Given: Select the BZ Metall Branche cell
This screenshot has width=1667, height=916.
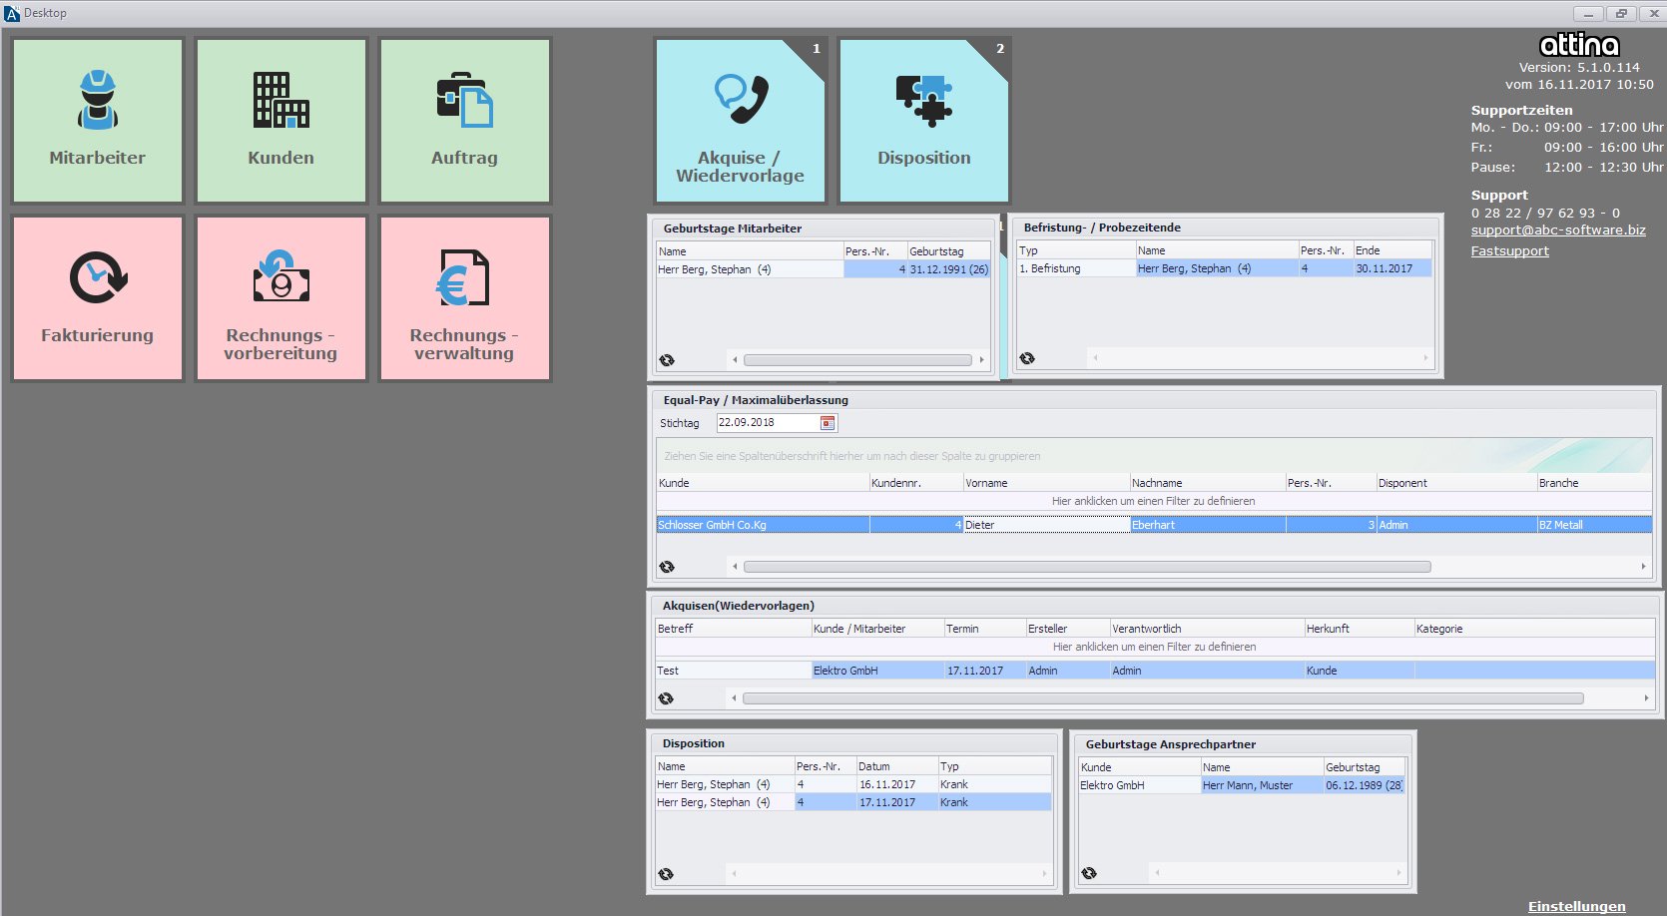Looking at the screenshot, I should pos(1594,525).
